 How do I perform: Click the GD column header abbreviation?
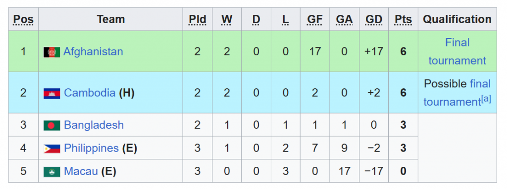click(x=374, y=20)
